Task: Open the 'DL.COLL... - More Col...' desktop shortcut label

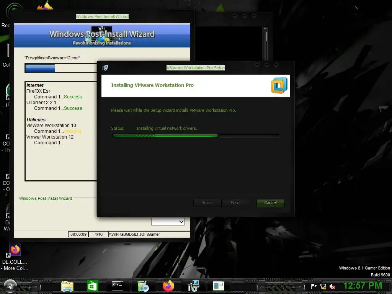Action: tap(15, 265)
